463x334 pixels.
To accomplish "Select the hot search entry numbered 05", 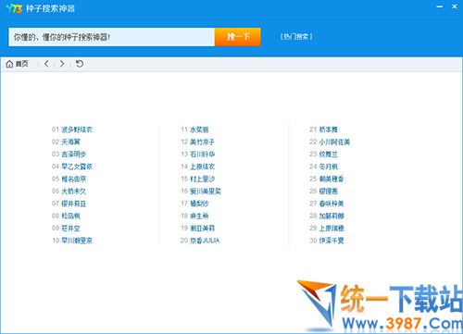I will [x=69, y=179].
